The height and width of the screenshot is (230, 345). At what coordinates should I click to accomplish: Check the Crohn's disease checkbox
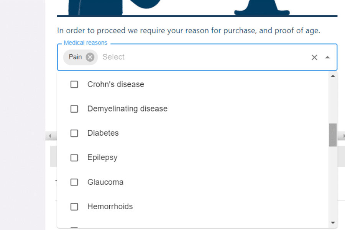[74, 84]
